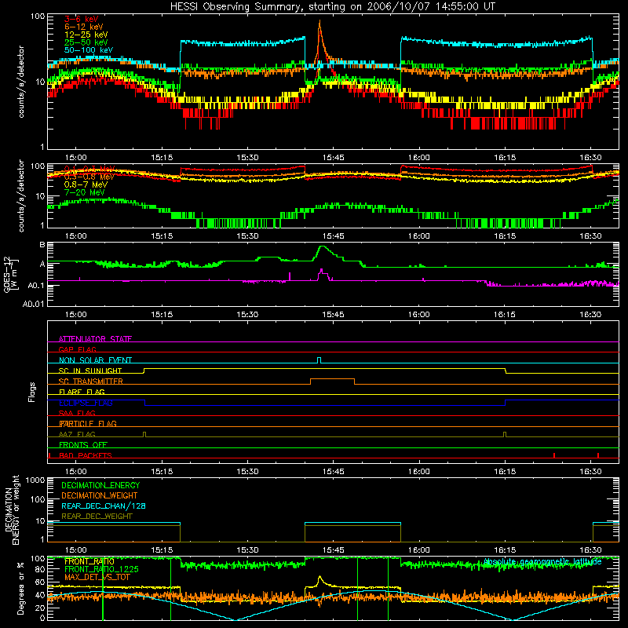Click the top panel counts/s/detector axis title
Image resolution: width=628 pixels, height=628 pixels.
[21, 82]
